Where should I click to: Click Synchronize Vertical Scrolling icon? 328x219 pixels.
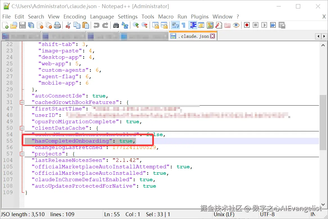(x=155, y=25)
